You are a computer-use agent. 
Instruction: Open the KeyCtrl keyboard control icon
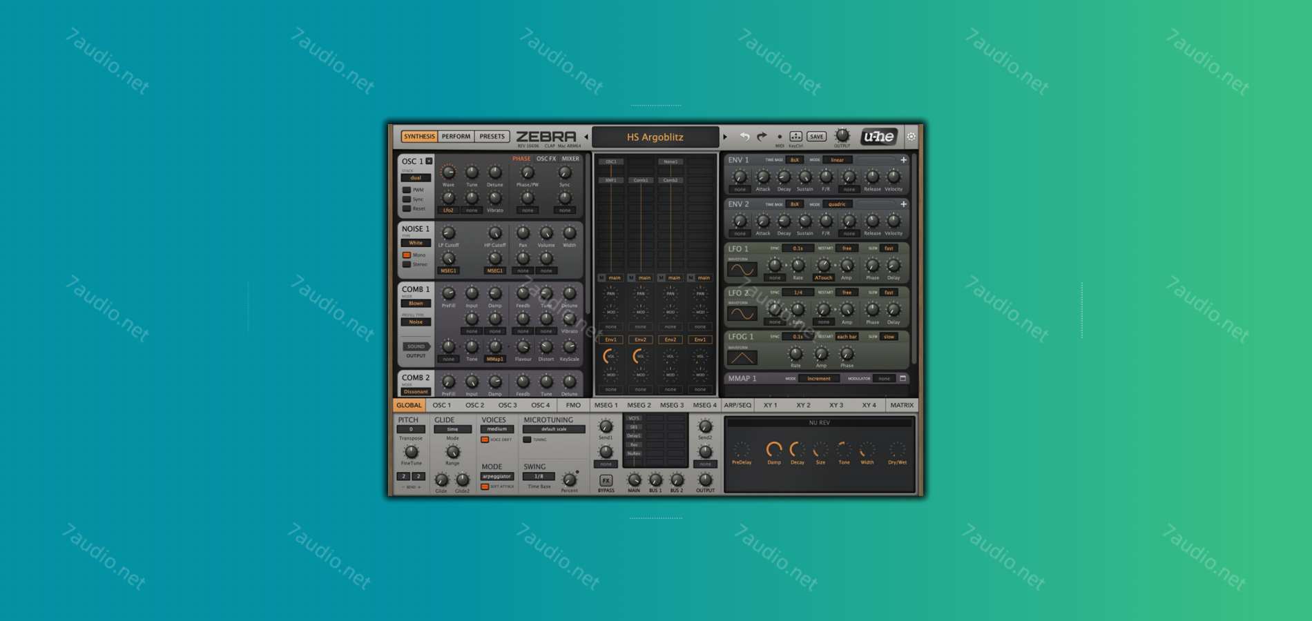pyautogui.click(x=795, y=136)
